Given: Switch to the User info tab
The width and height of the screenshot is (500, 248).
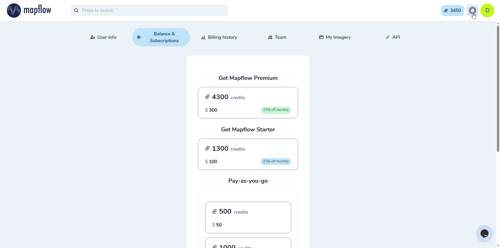Looking at the screenshot, I should coord(103,37).
